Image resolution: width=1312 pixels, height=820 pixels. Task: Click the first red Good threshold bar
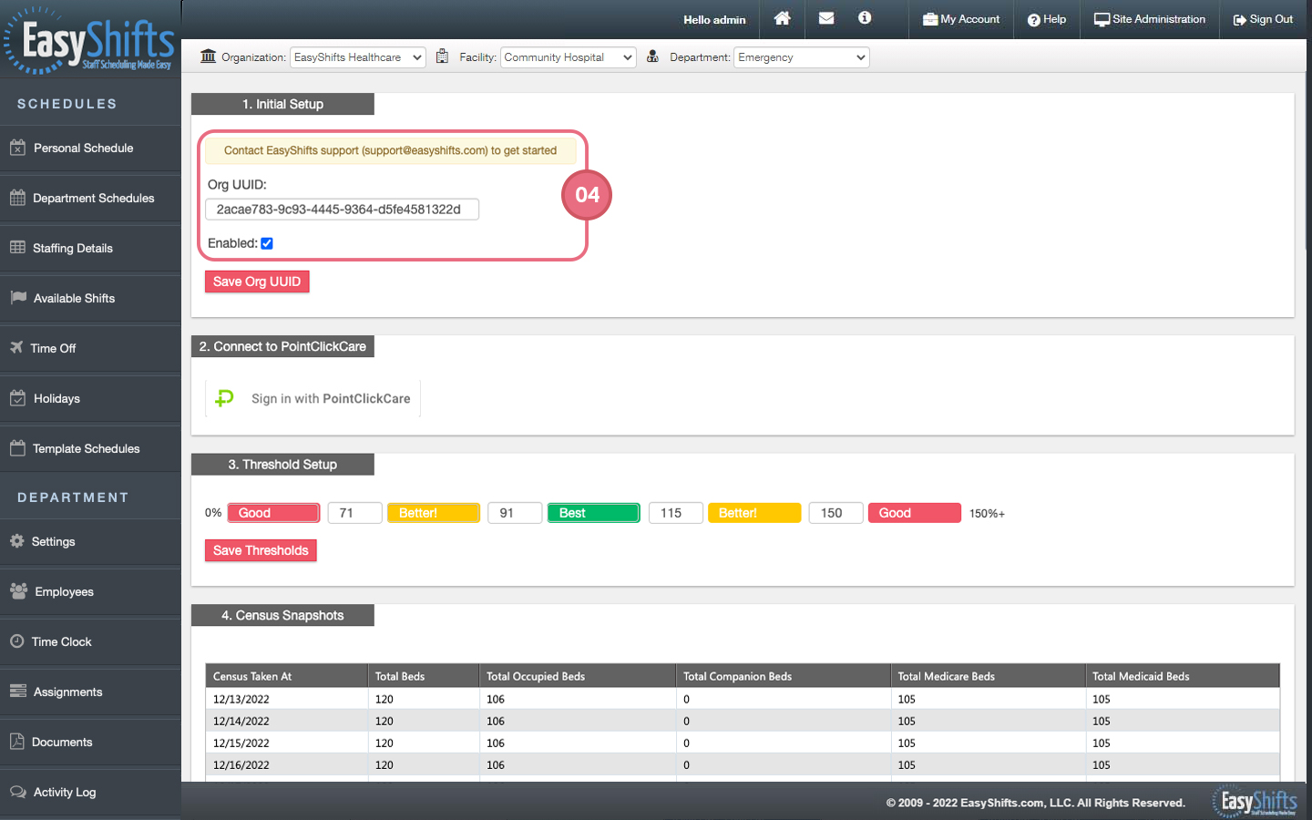274,513
